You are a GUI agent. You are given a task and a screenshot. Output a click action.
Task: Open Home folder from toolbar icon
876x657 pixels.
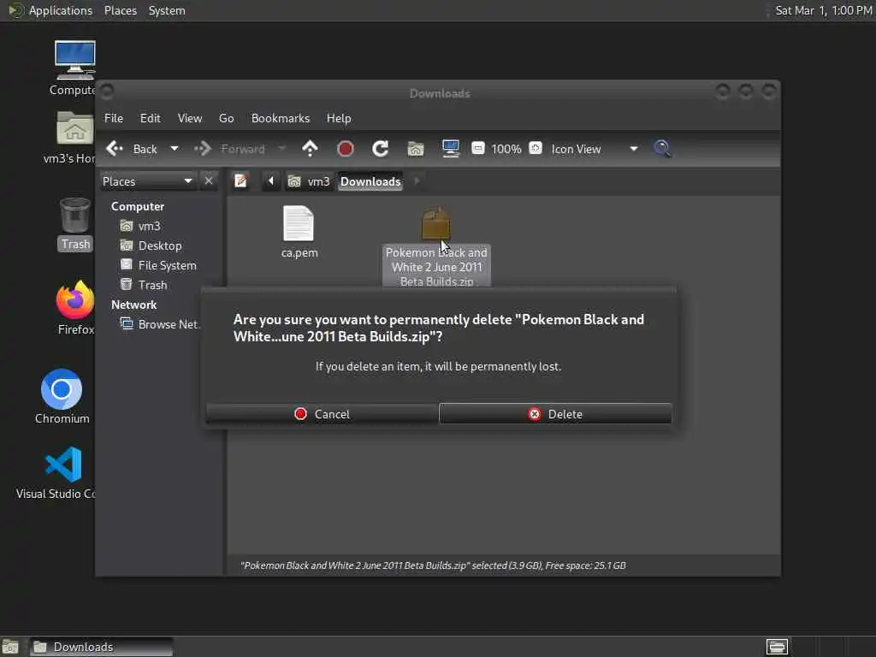pos(416,149)
